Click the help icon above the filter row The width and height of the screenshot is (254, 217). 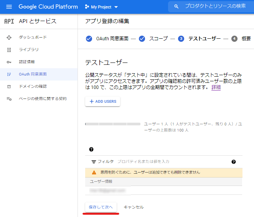[91, 149]
